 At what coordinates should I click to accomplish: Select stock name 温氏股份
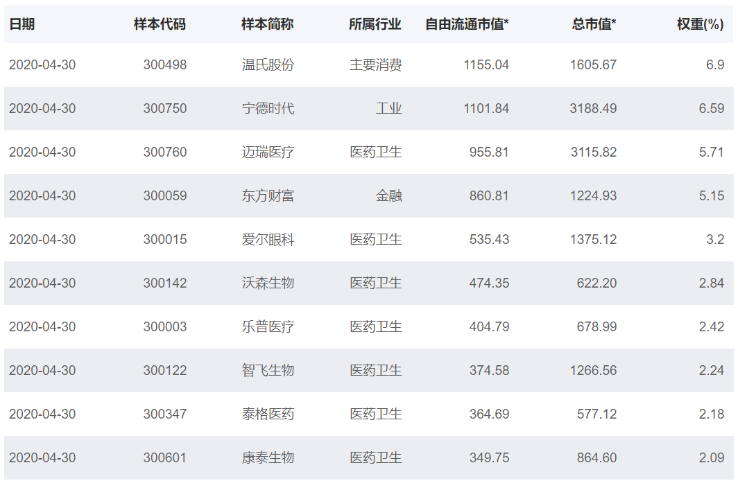(268, 64)
